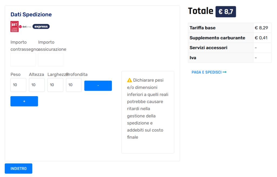
Task: Click the Paga e Spedisci link
Action: coord(206,72)
